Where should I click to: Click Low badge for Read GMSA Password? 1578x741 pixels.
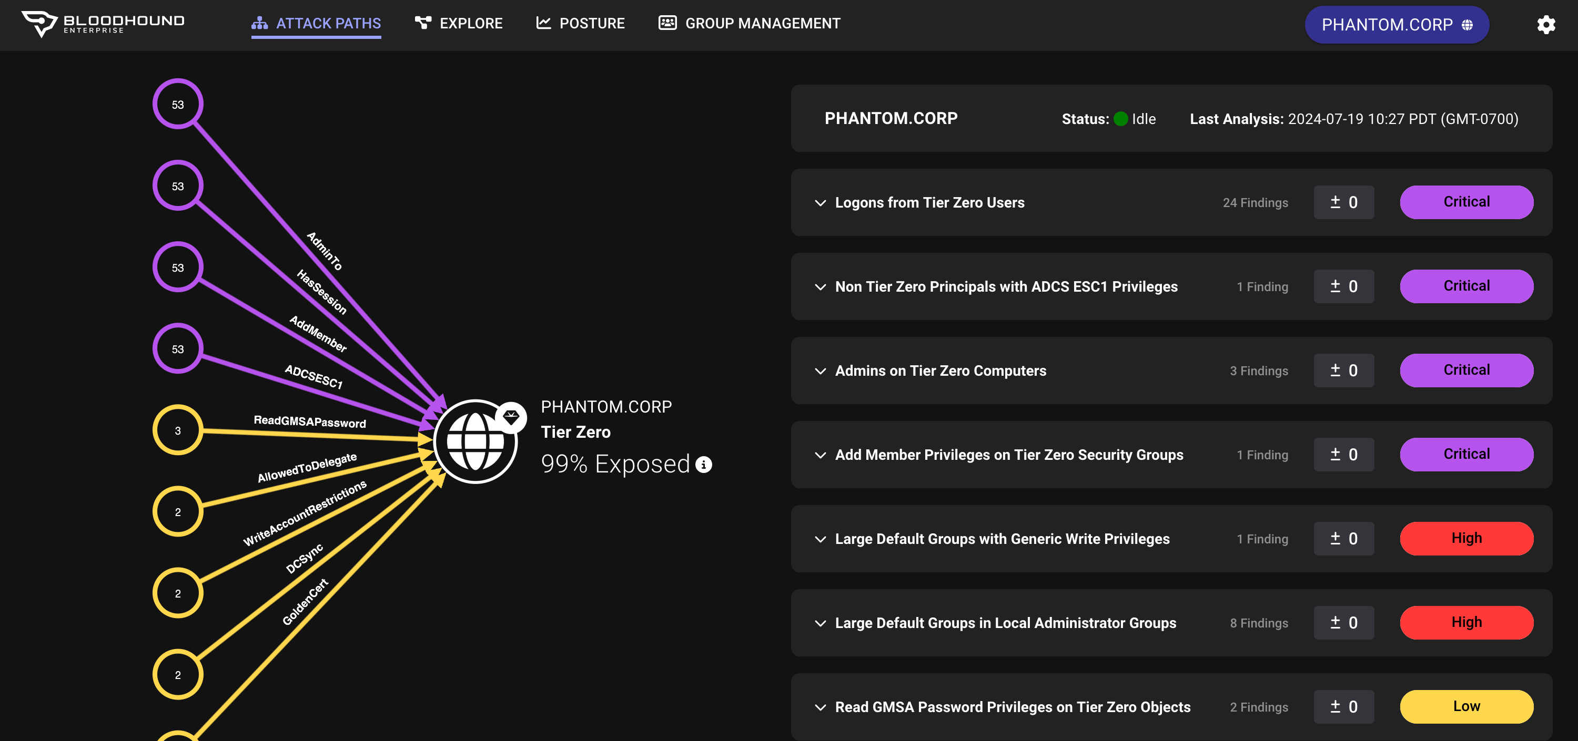tap(1466, 707)
